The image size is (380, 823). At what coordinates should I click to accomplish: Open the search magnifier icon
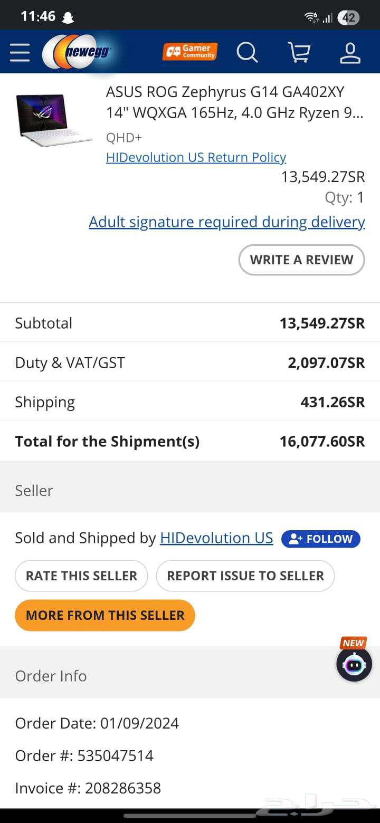tap(246, 53)
